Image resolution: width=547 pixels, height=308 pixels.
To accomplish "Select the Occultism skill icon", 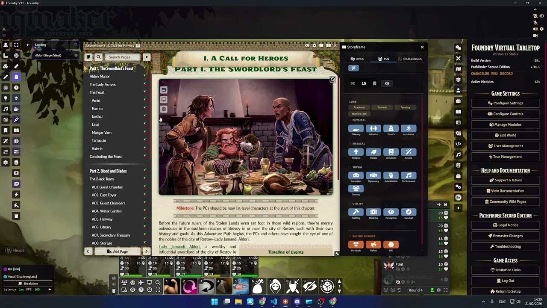I will (391, 152).
